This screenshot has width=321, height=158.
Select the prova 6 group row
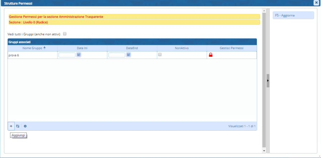[32, 55]
